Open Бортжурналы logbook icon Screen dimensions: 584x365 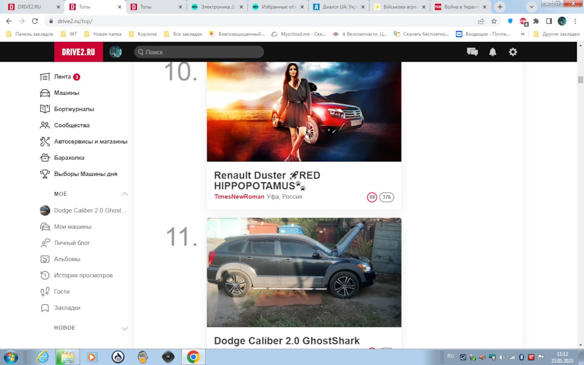click(x=44, y=109)
